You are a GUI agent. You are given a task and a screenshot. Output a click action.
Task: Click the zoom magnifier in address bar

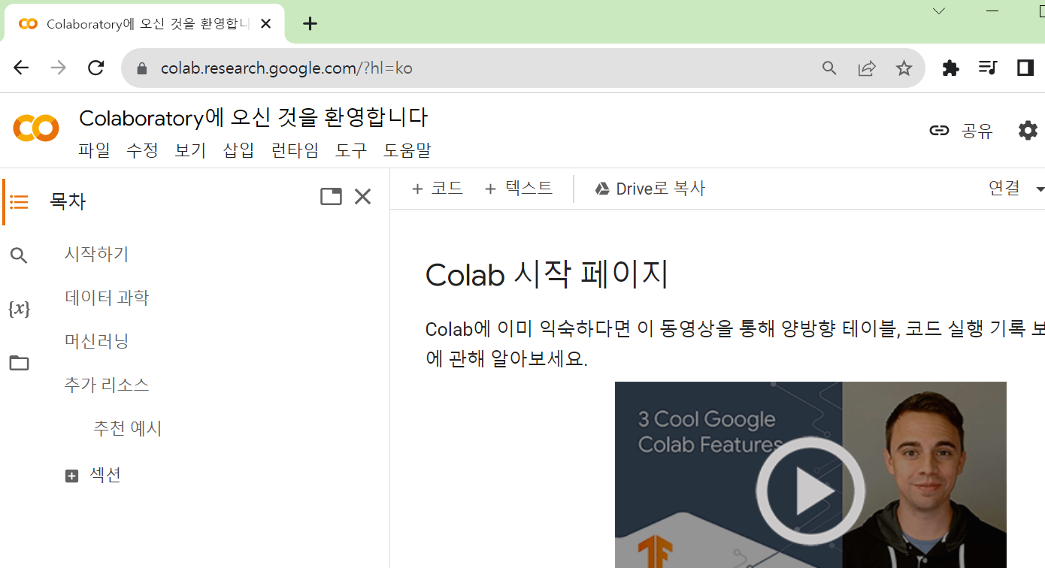[829, 68]
